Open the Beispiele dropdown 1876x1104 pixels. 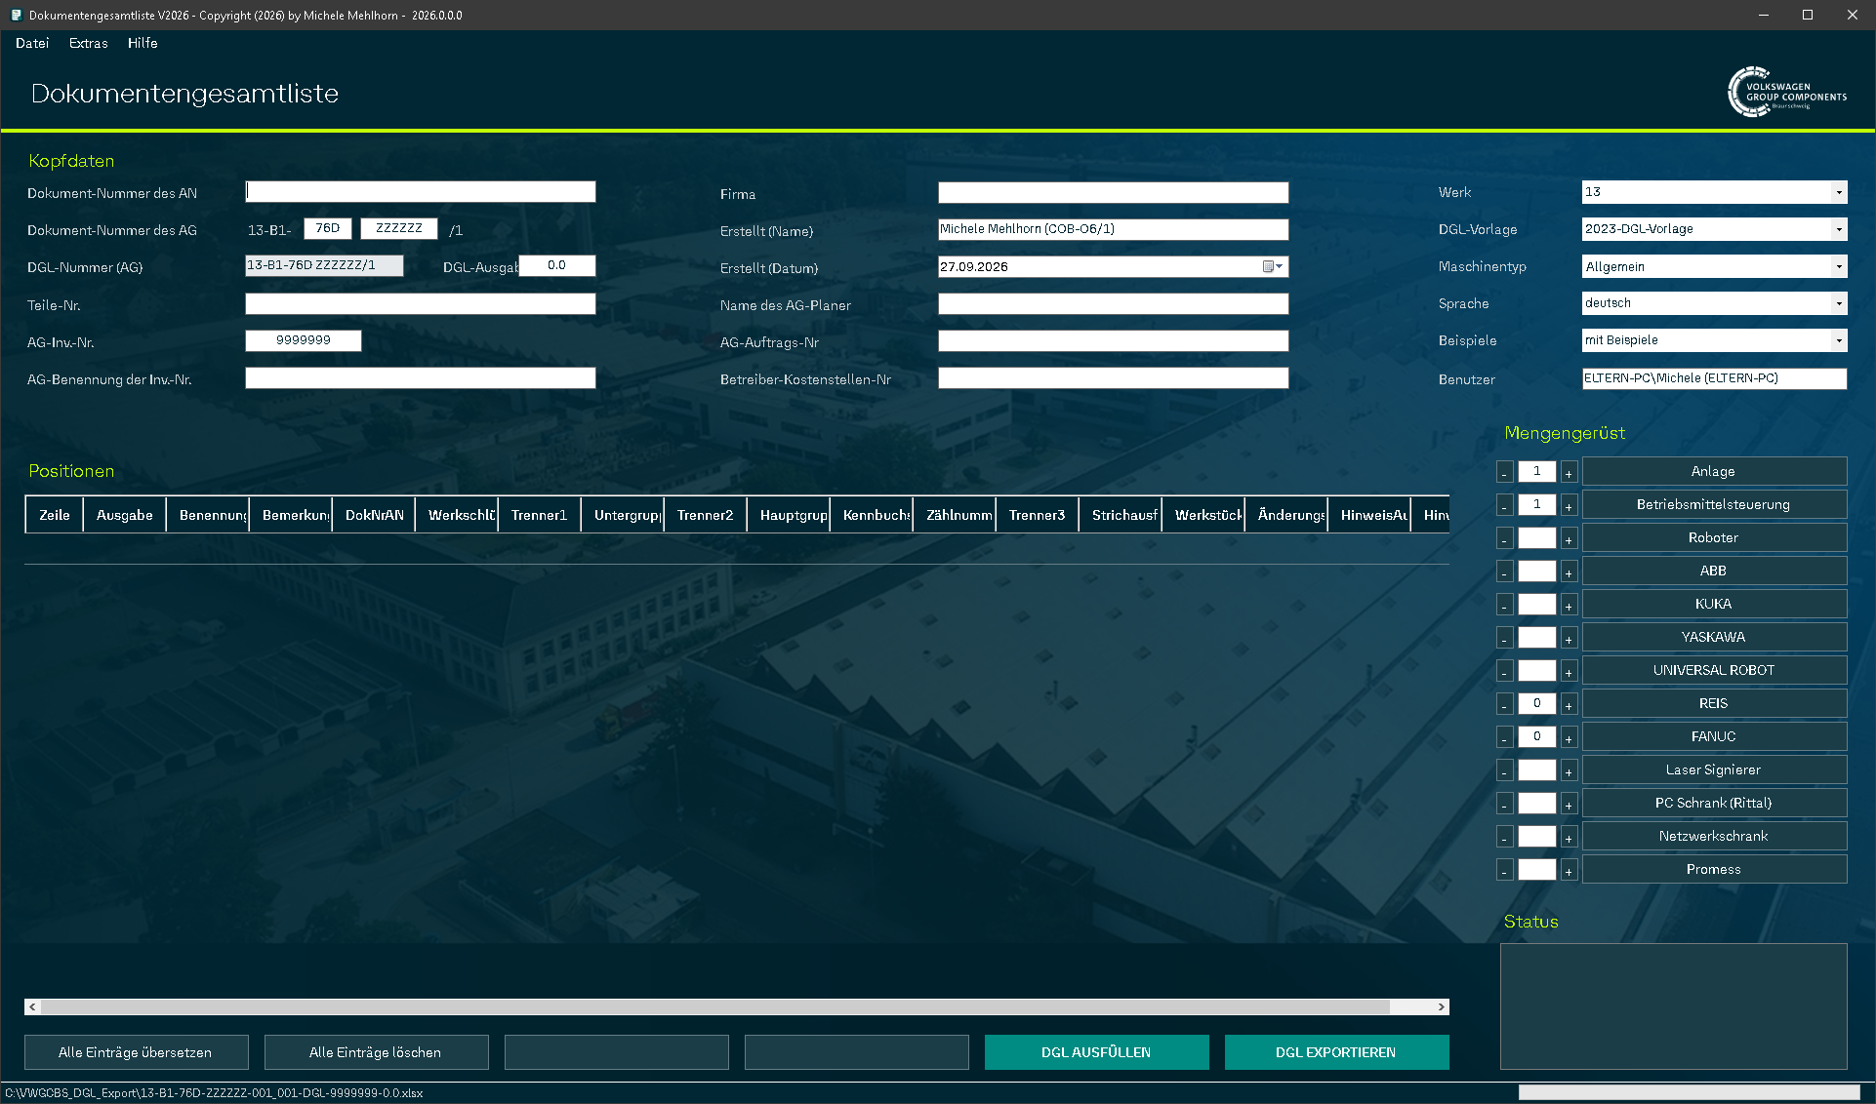[x=1839, y=340]
